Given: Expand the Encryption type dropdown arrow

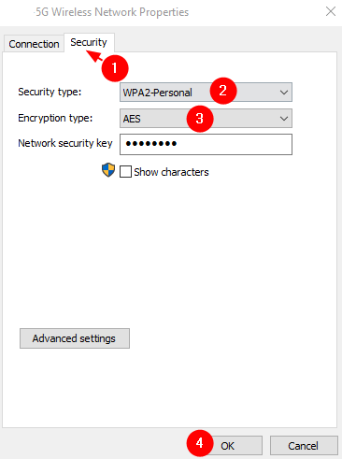Looking at the screenshot, I should [x=284, y=119].
